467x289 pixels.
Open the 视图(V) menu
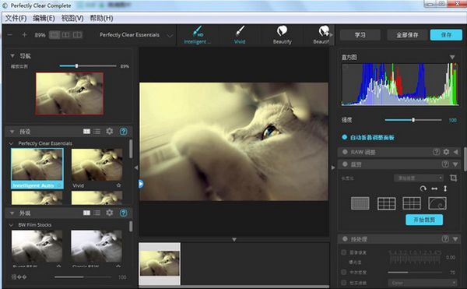72,18
